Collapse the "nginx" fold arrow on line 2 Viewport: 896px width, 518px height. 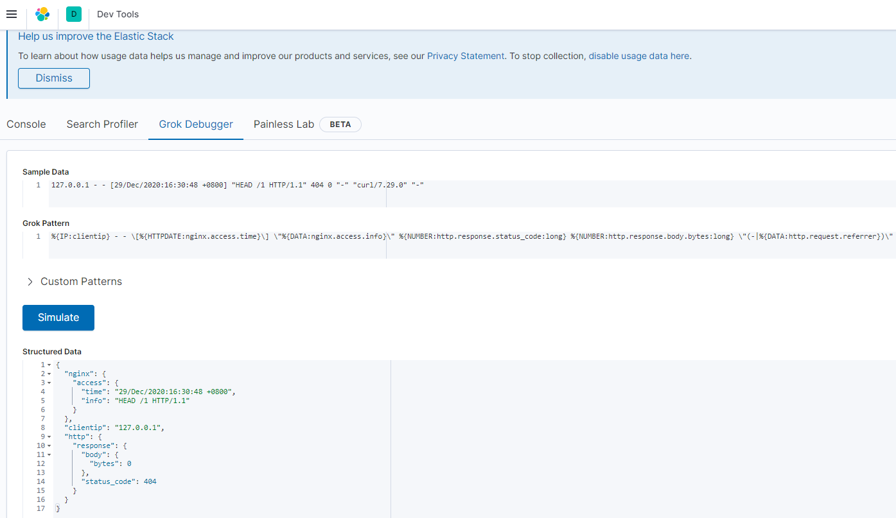49,374
